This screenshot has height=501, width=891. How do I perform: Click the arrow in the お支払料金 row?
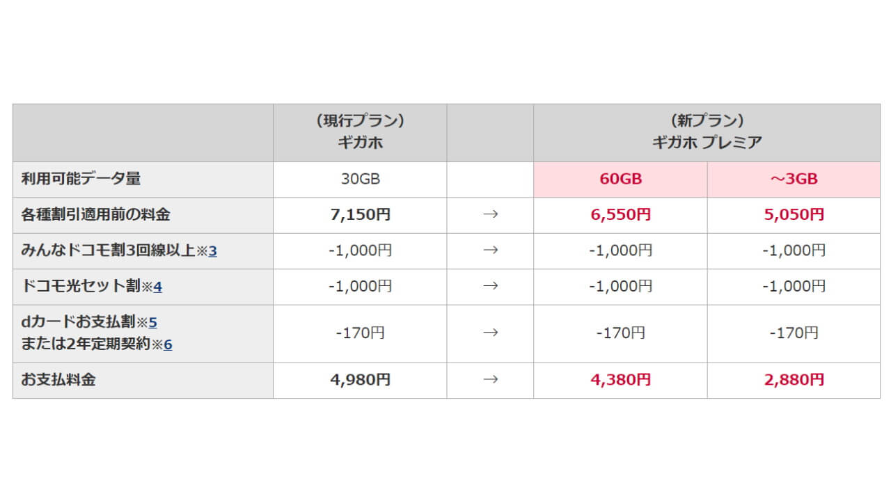(x=490, y=380)
